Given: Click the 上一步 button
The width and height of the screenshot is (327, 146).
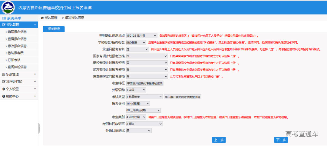Looking at the screenshot, I should pyautogui.click(x=219, y=140).
